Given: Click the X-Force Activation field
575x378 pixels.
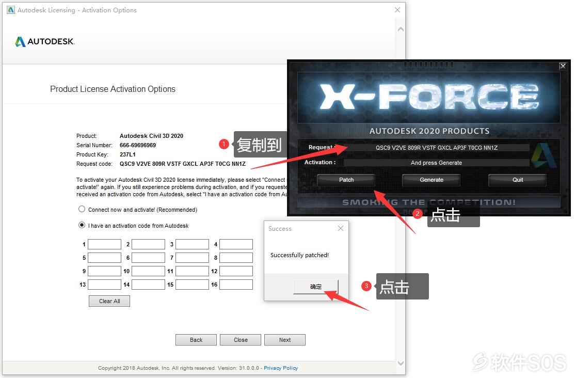Looking at the screenshot, I should pos(436,163).
